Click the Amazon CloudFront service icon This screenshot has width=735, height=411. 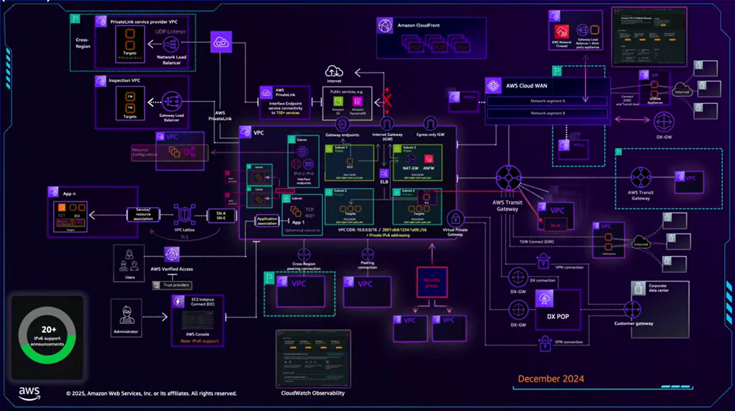(385, 26)
